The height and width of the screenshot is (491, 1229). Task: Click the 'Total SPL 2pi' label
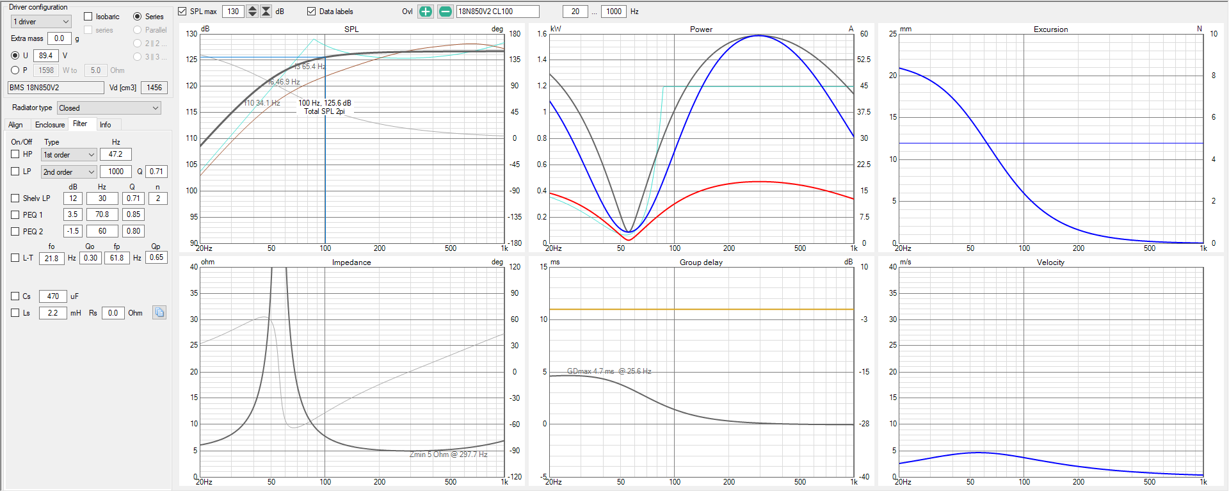[x=324, y=111]
